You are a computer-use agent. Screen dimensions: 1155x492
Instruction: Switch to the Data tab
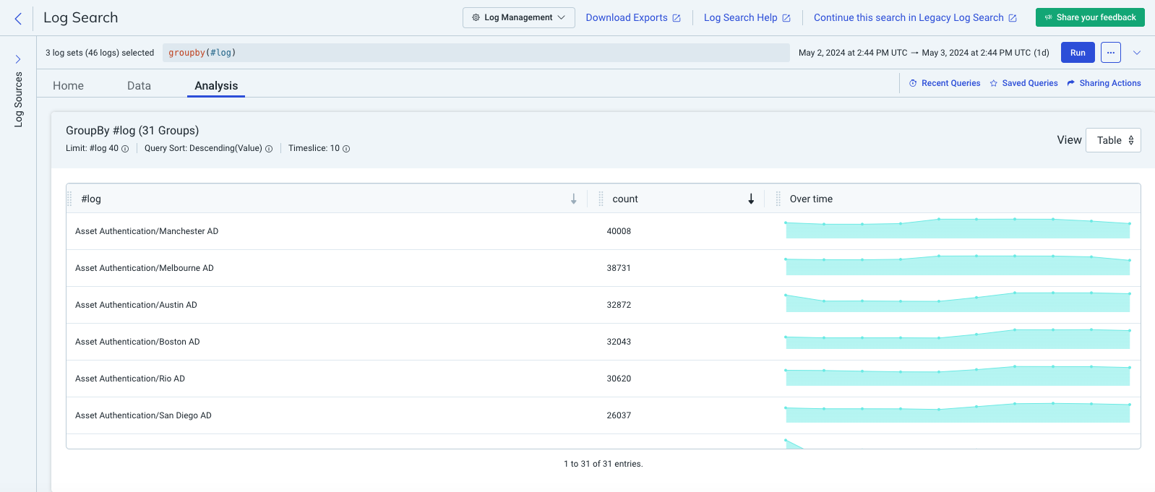point(139,85)
